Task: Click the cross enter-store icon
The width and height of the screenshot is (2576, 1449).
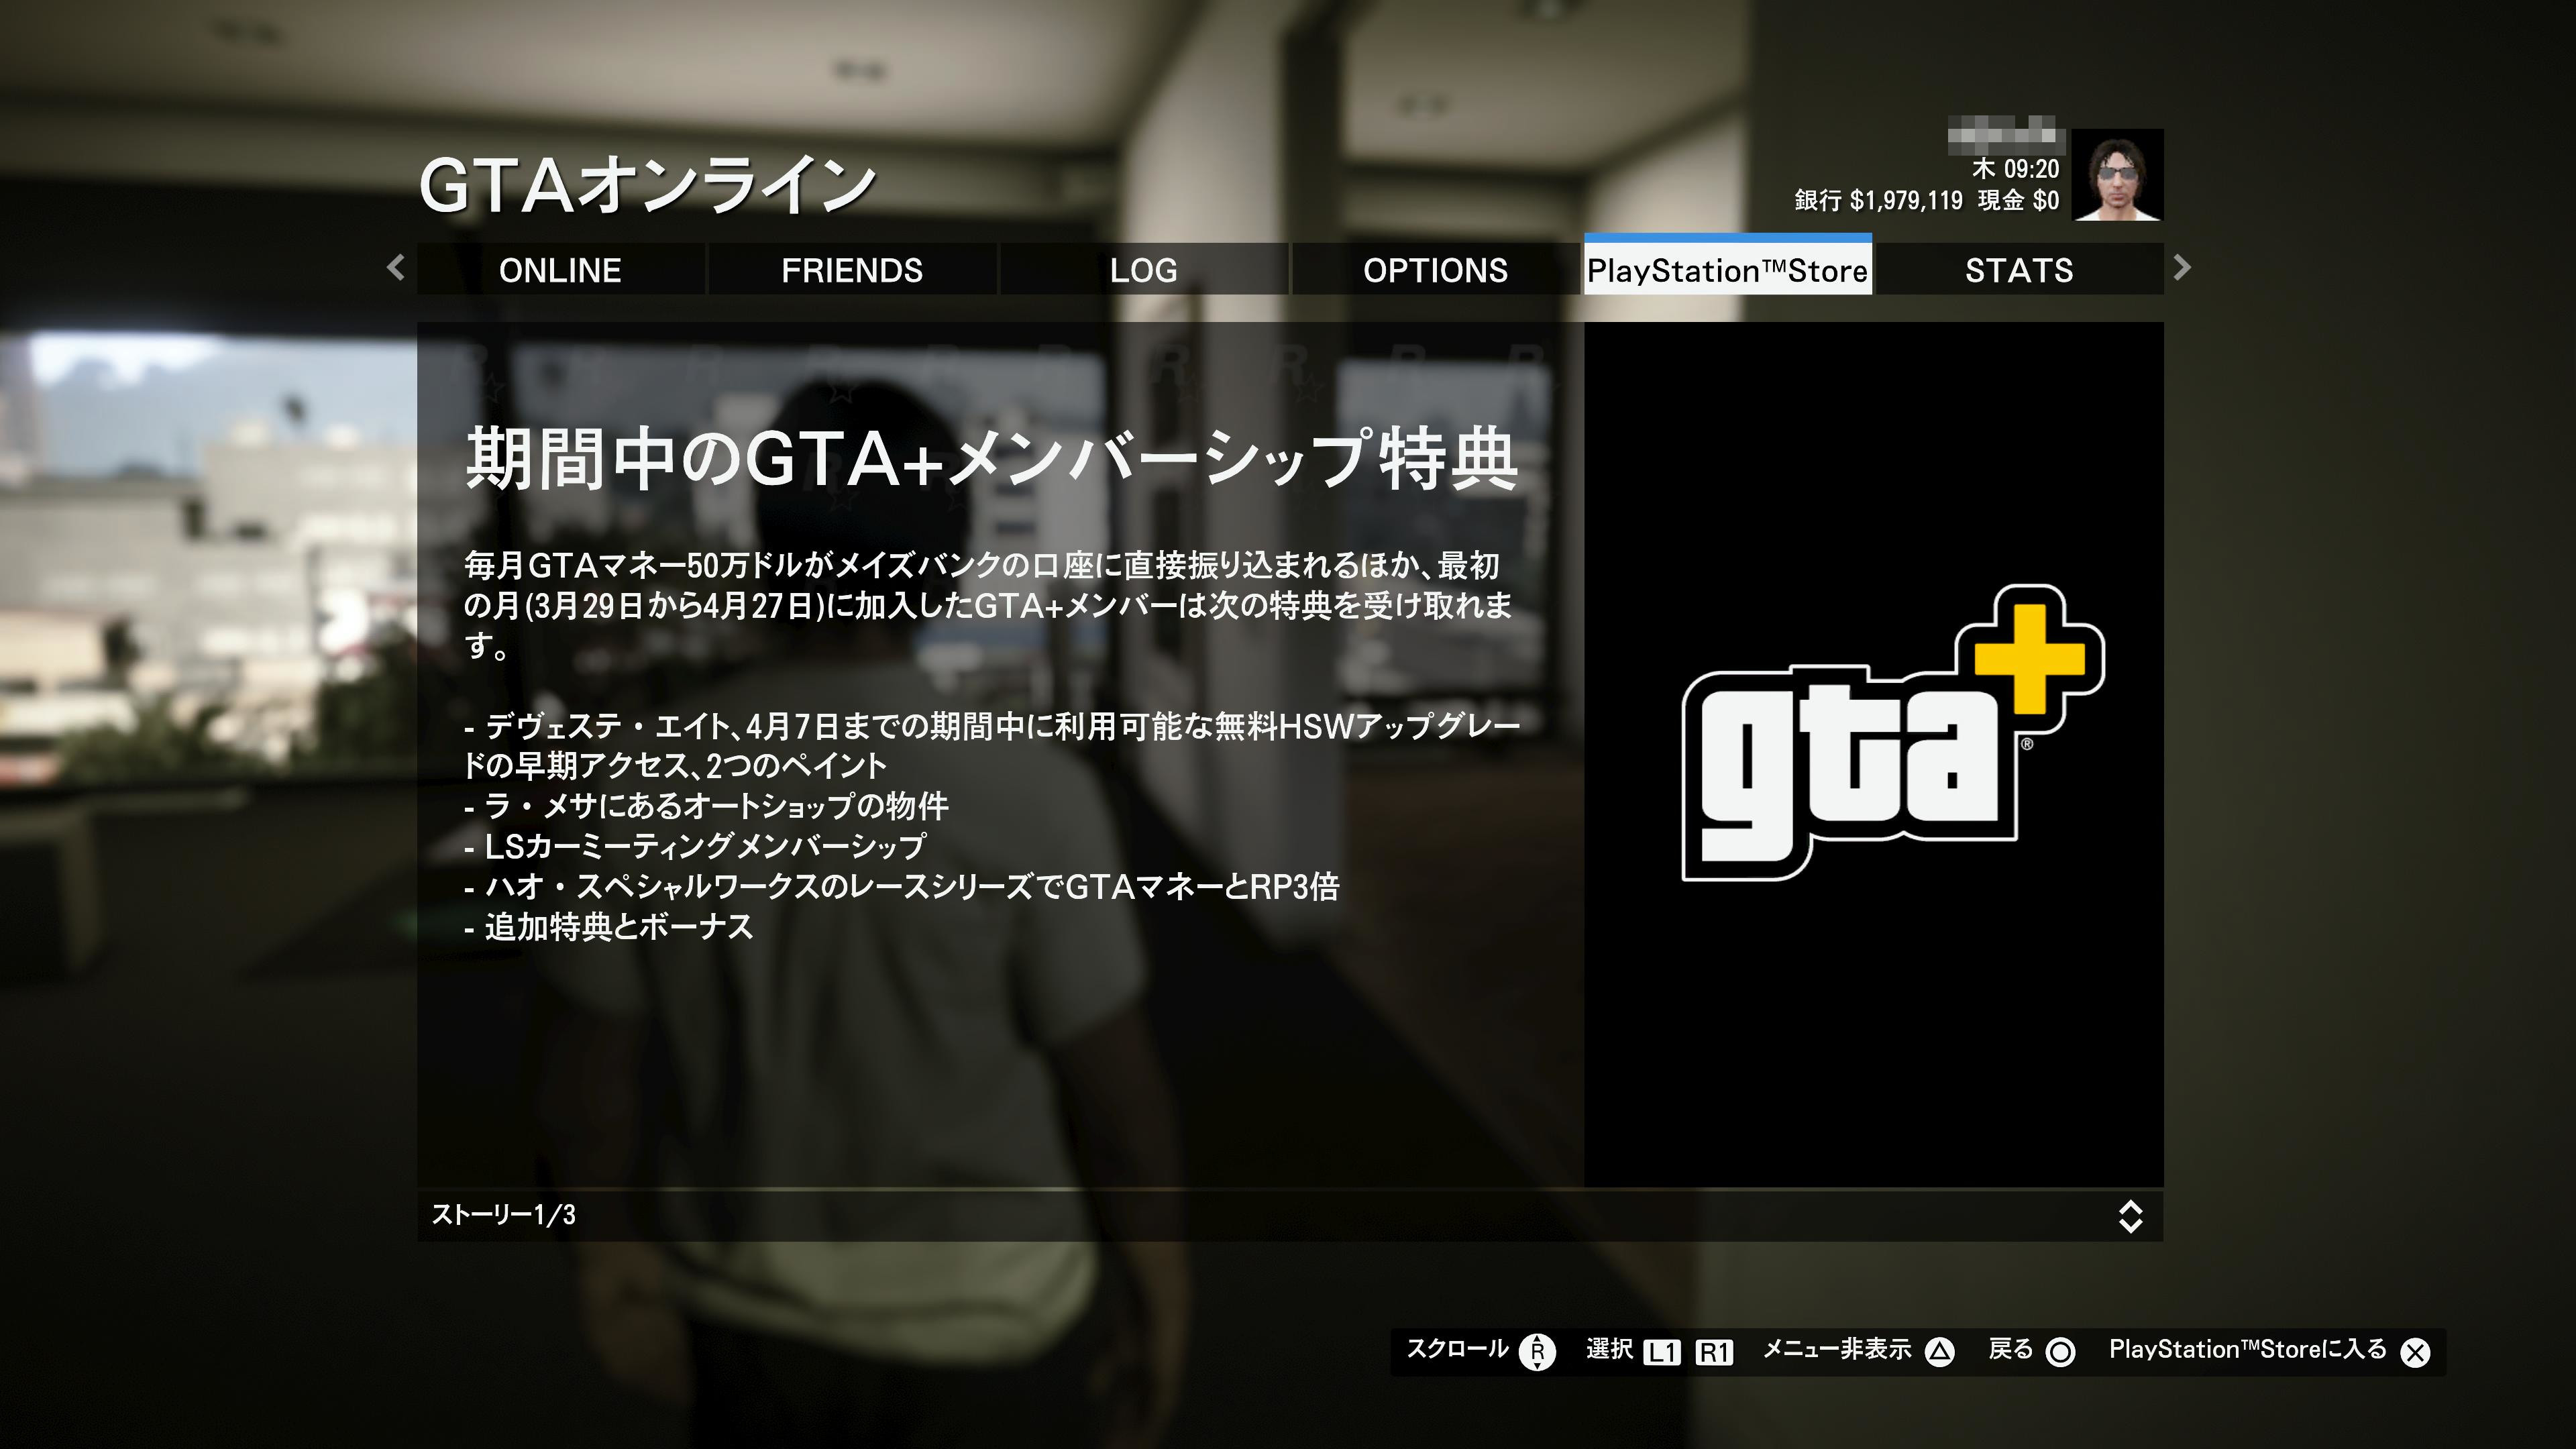Action: click(x=2415, y=1352)
